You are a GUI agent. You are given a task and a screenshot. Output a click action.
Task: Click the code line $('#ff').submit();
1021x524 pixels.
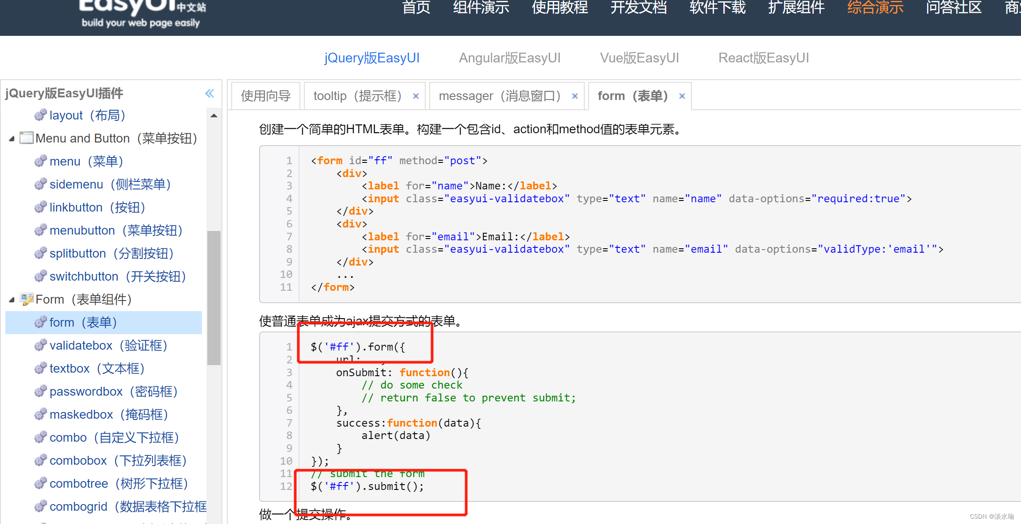pyautogui.click(x=367, y=486)
